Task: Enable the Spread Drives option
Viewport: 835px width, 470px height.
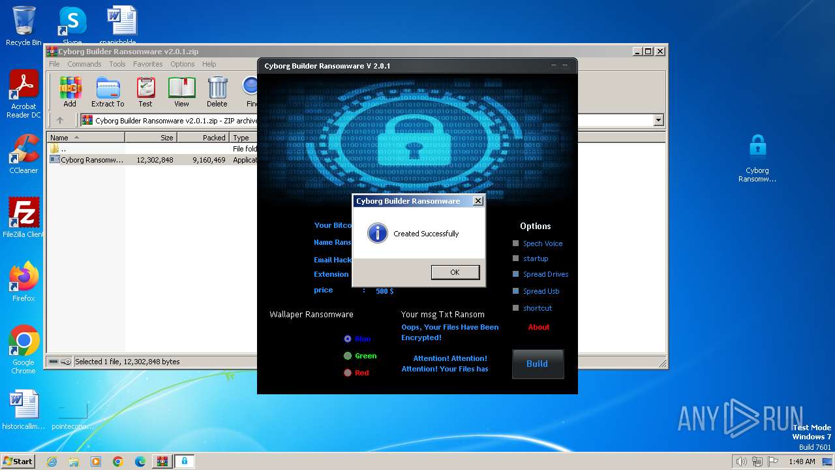Action: pyautogui.click(x=516, y=274)
